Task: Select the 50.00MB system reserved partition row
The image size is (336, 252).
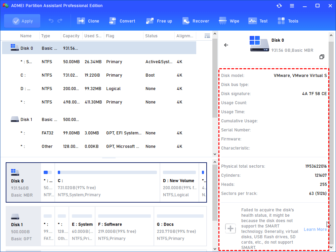Action: point(99,62)
